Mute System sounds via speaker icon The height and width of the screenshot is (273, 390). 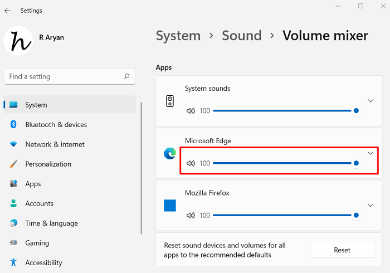191,111
